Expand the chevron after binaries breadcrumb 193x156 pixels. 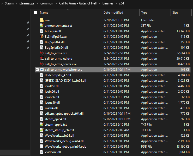coord(116,3)
